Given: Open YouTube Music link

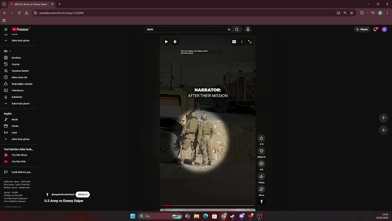Looking at the screenshot, I should pyautogui.click(x=19, y=155).
